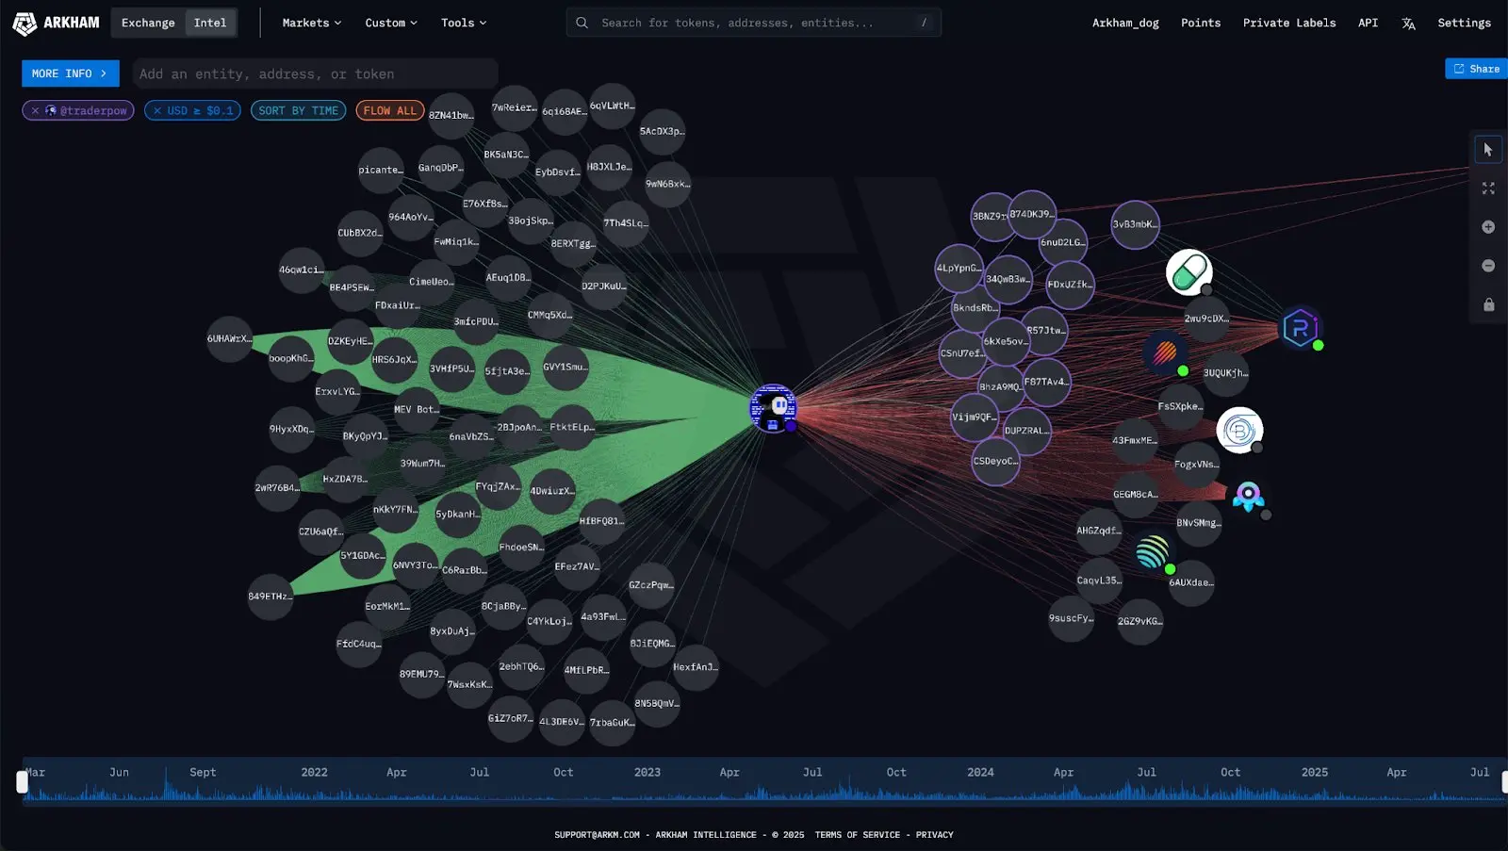Viewport: 1508px width, 851px height.
Task: Open the Tools dropdown menu
Action: point(464,23)
